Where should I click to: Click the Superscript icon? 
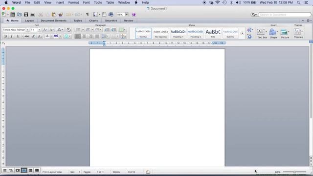34,36
